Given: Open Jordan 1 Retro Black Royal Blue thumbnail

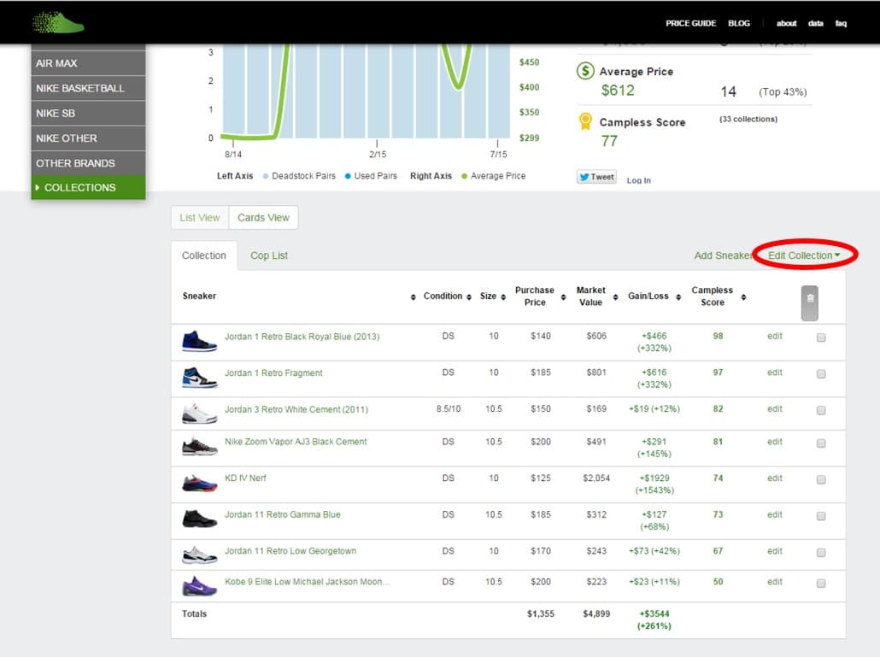Looking at the screenshot, I should (x=199, y=341).
